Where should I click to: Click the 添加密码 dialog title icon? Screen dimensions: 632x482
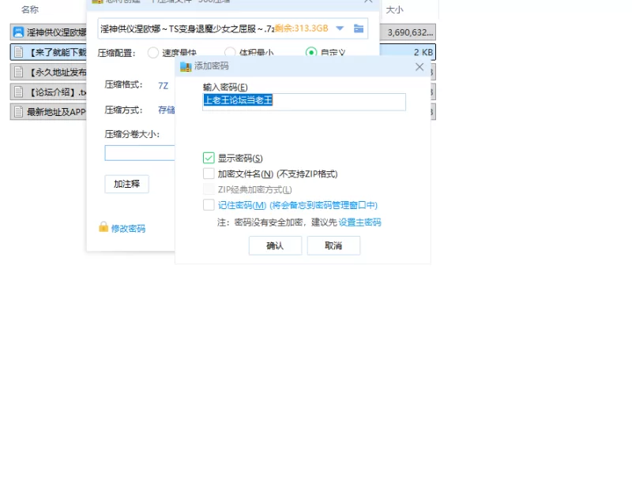(186, 66)
